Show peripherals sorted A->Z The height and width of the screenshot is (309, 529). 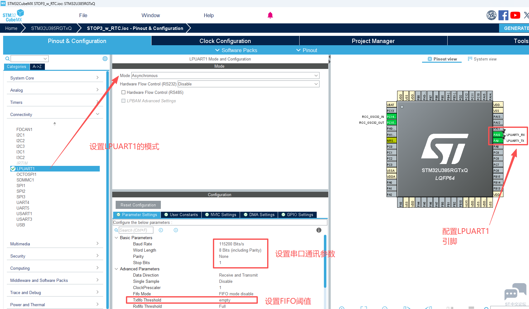[x=37, y=66]
